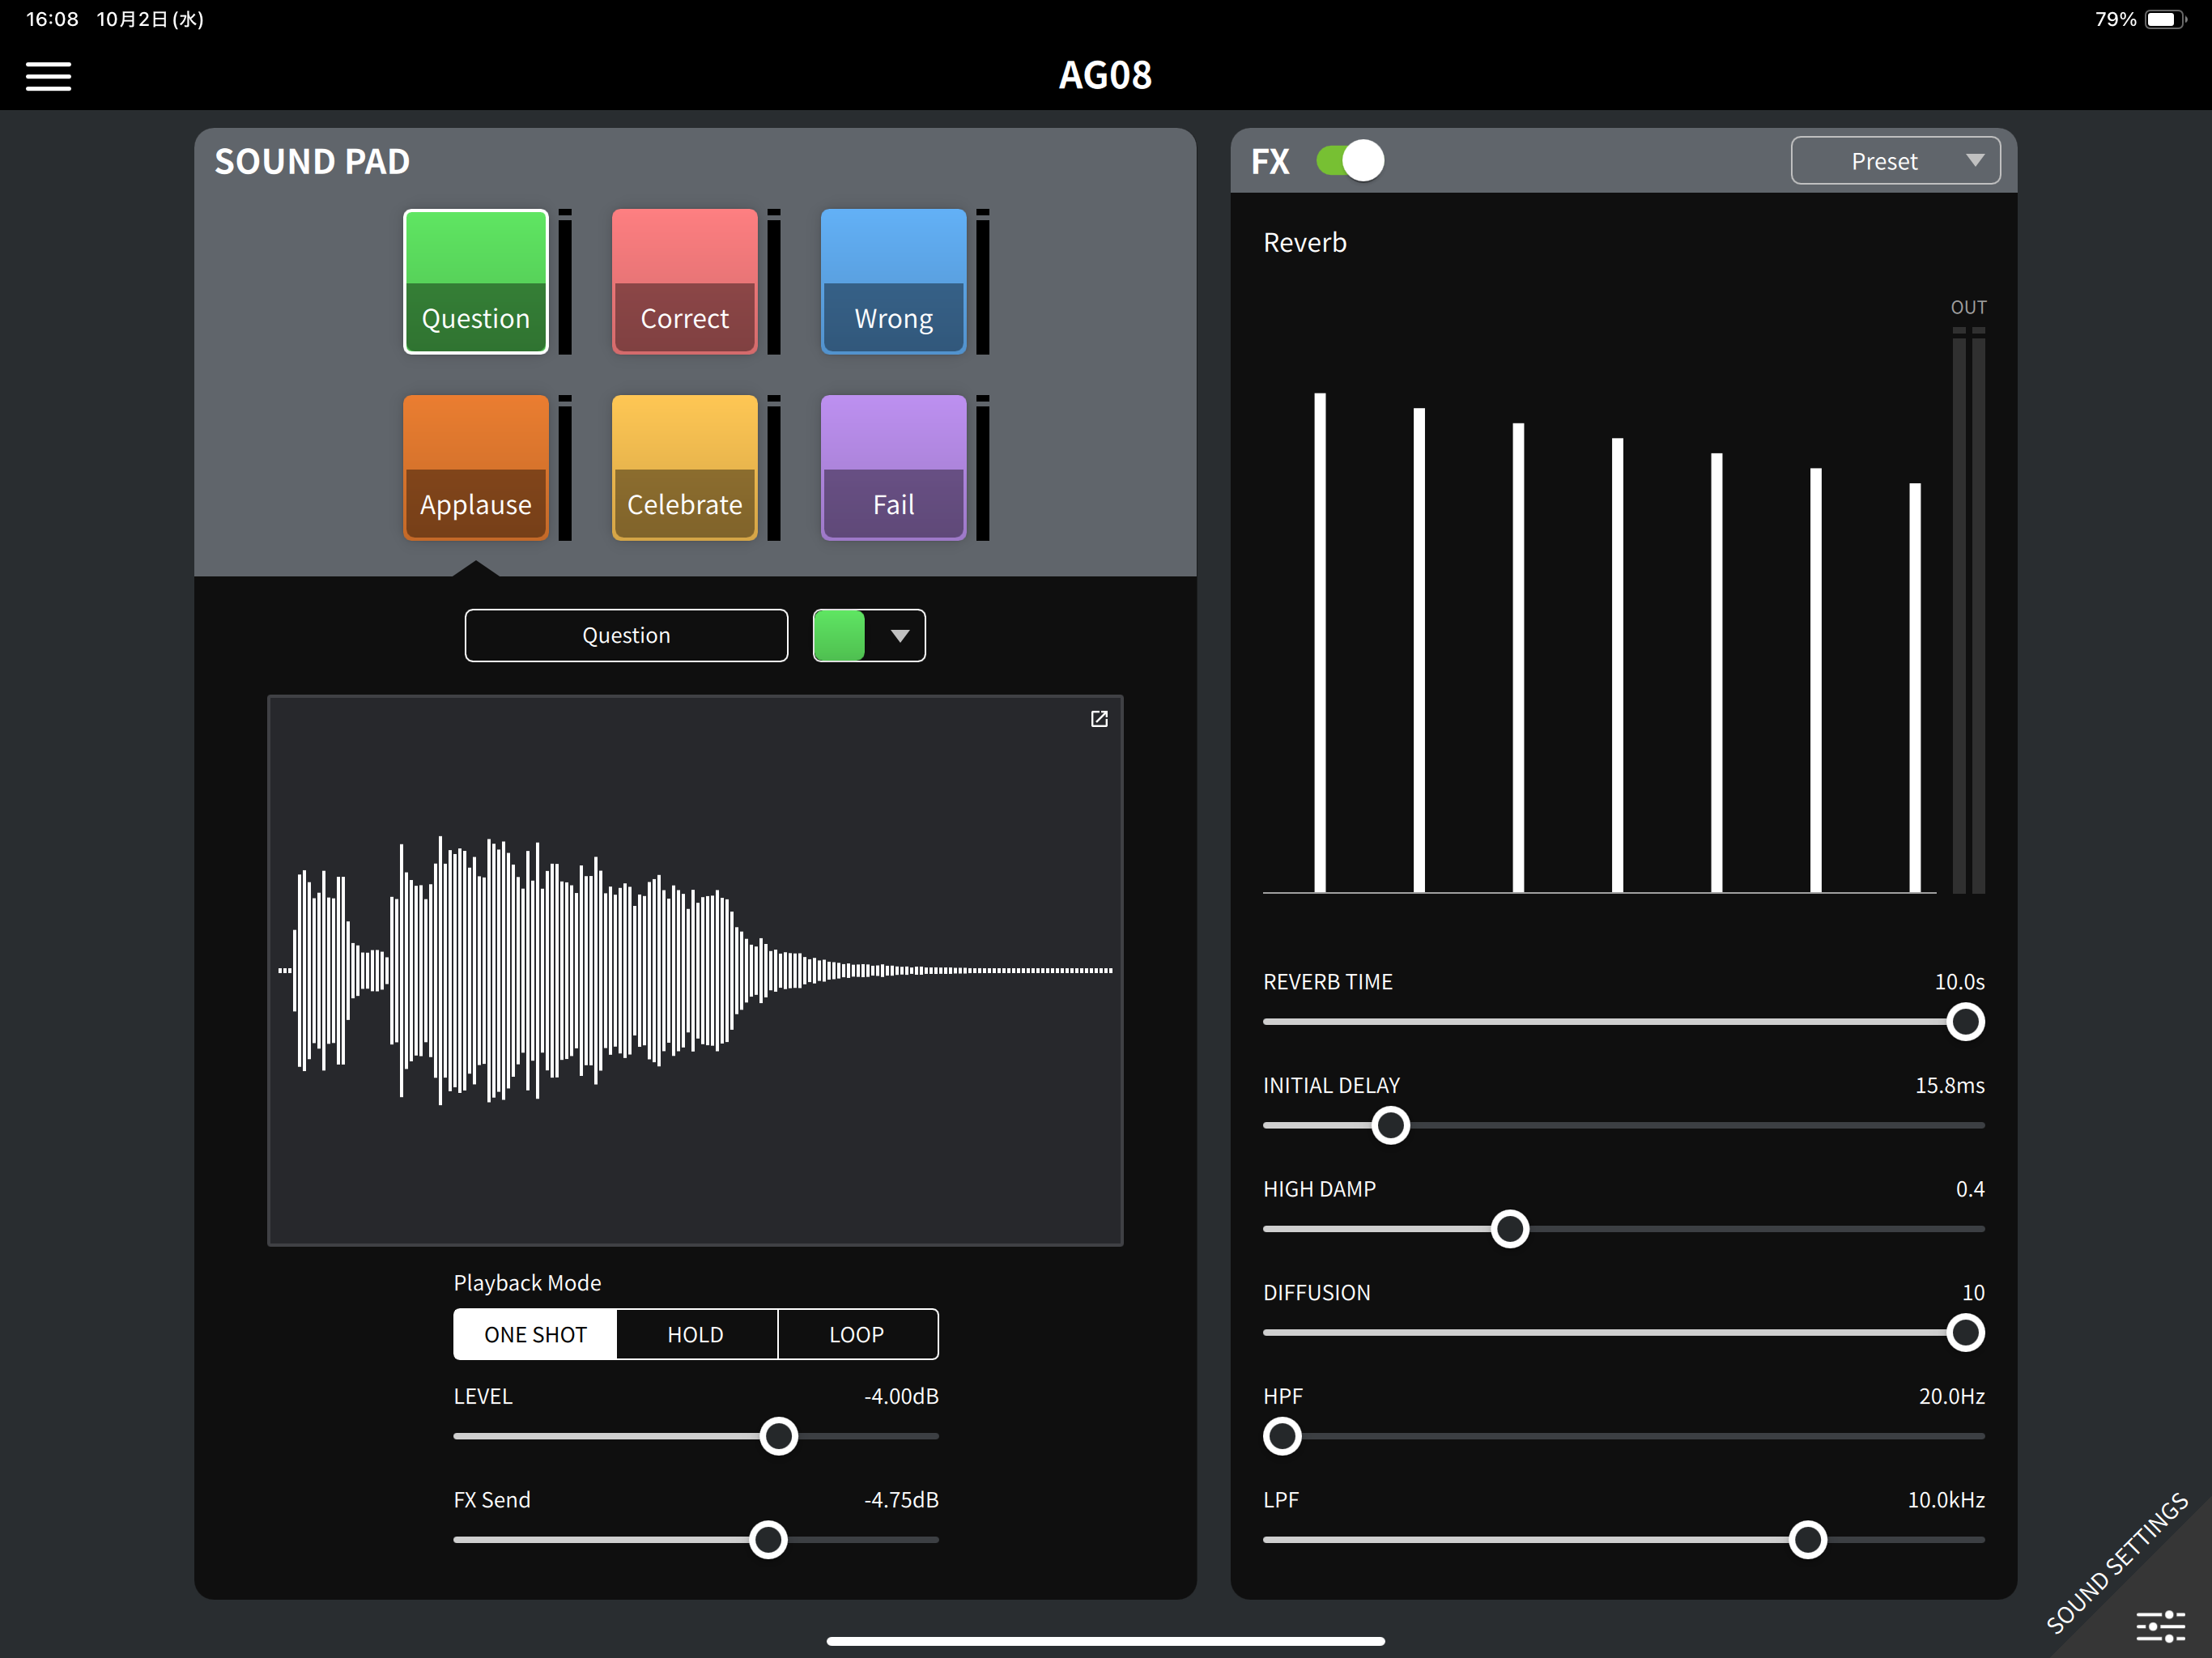2212x1658 pixels.
Task: Open the hamburger menu
Action: pos(48,76)
